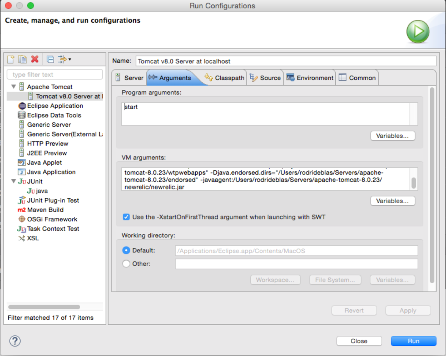Select Eclipse Application label
Screen dimensions: 446x356
click(55, 106)
